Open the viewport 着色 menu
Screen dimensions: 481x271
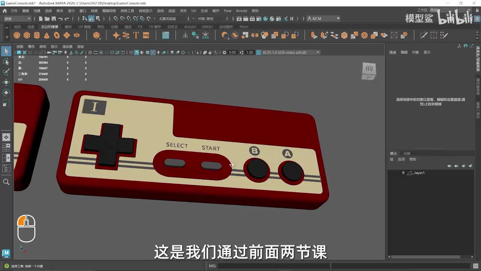31,47
